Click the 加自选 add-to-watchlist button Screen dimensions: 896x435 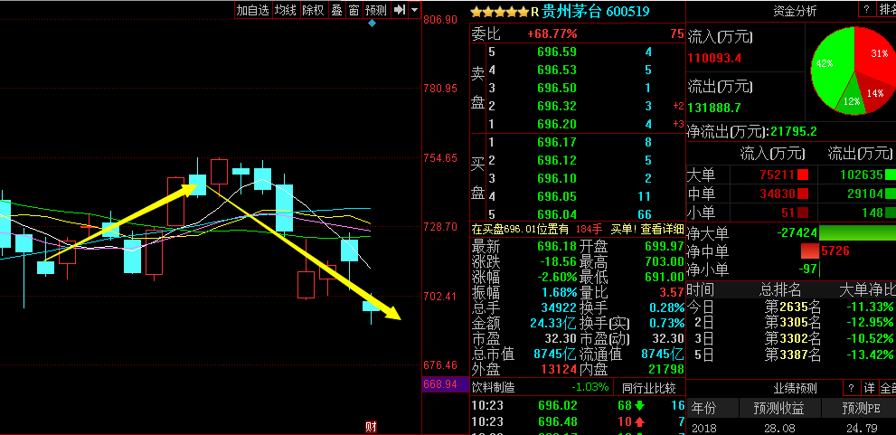point(252,10)
